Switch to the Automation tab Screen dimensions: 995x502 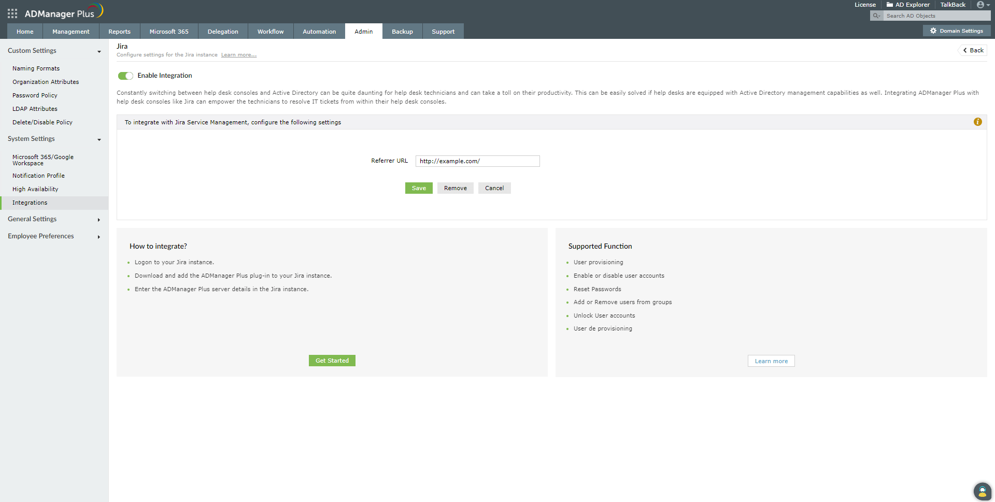coord(319,31)
